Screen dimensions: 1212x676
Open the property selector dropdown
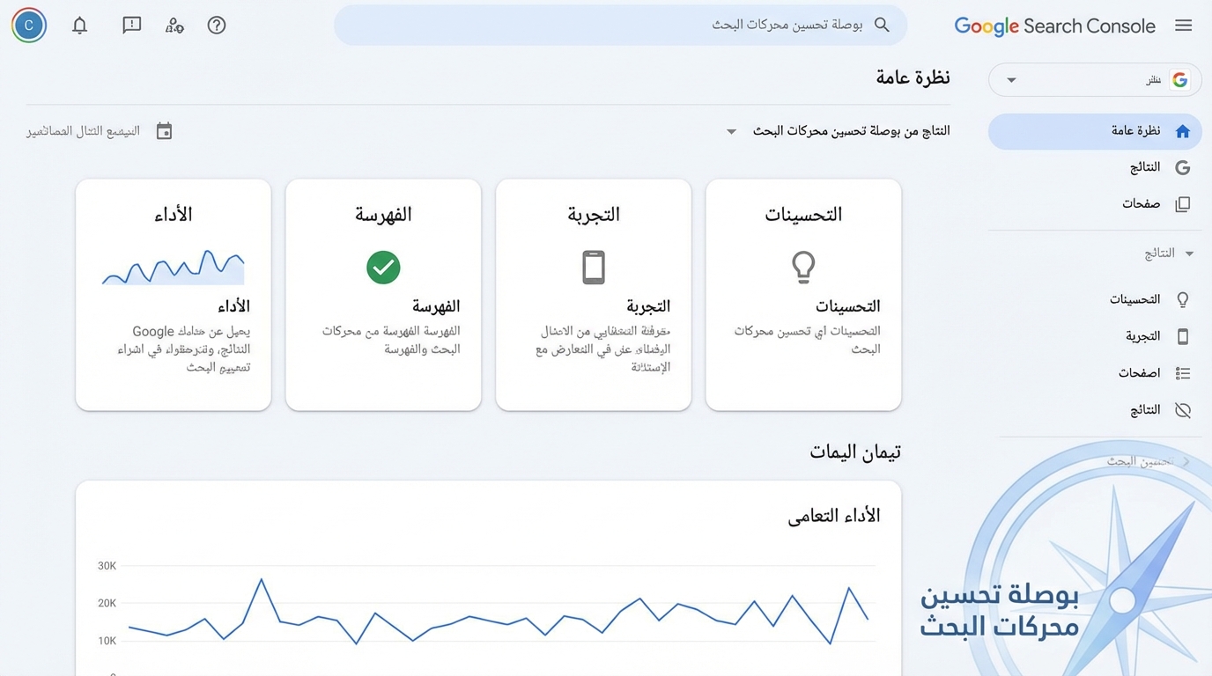pyautogui.click(x=1094, y=79)
